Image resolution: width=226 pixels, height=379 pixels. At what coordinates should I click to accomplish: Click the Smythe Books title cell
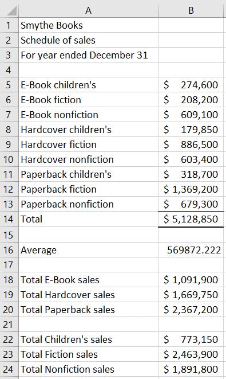coord(88,25)
